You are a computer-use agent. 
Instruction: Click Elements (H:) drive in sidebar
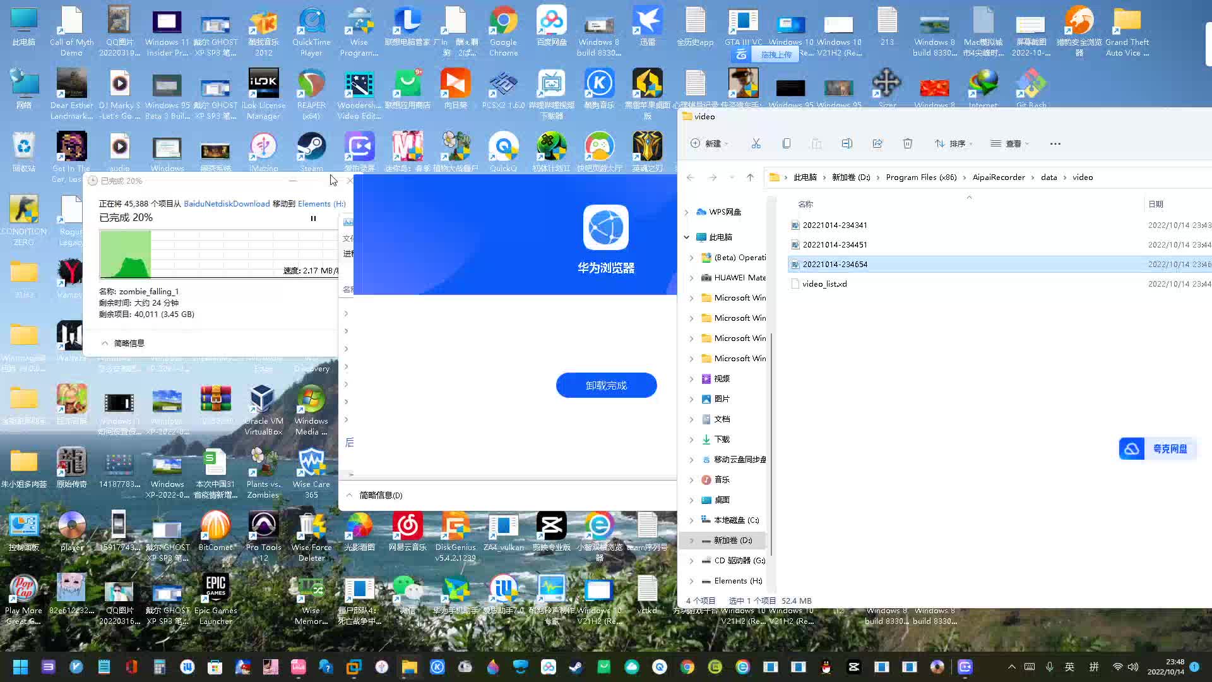tap(737, 580)
